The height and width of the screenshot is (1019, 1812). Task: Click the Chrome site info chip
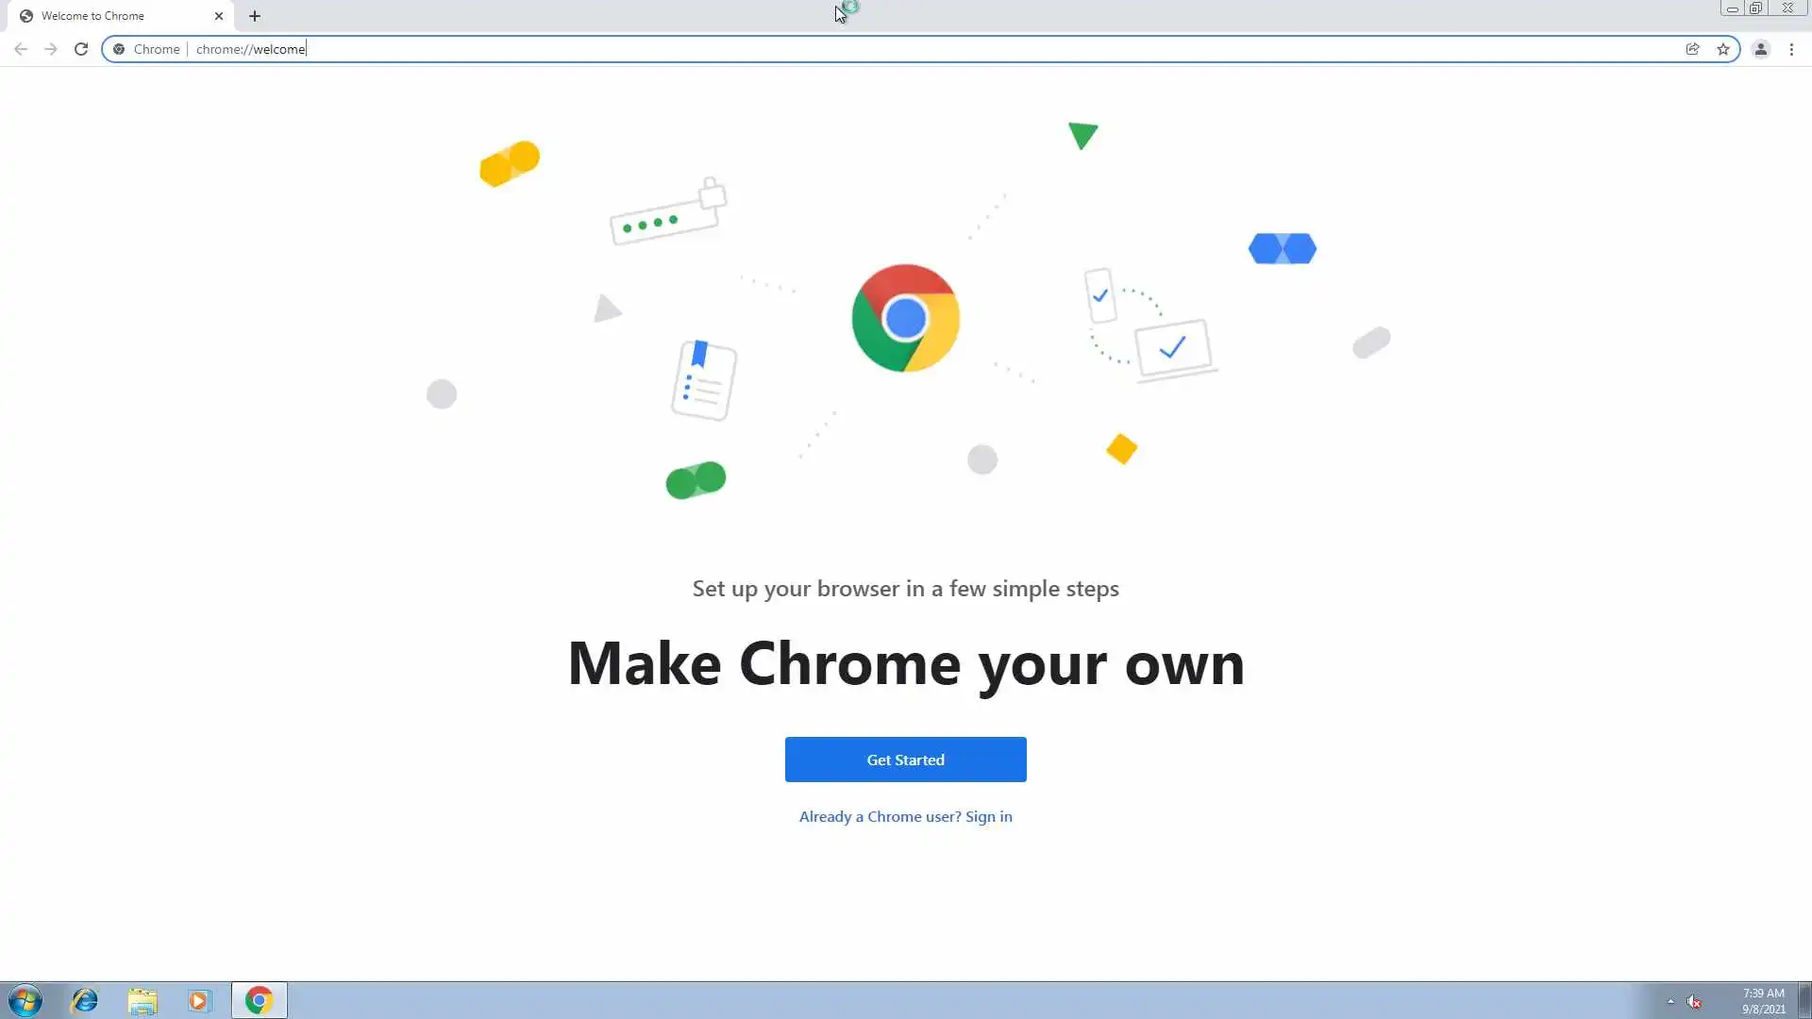(x=147, y=49)
